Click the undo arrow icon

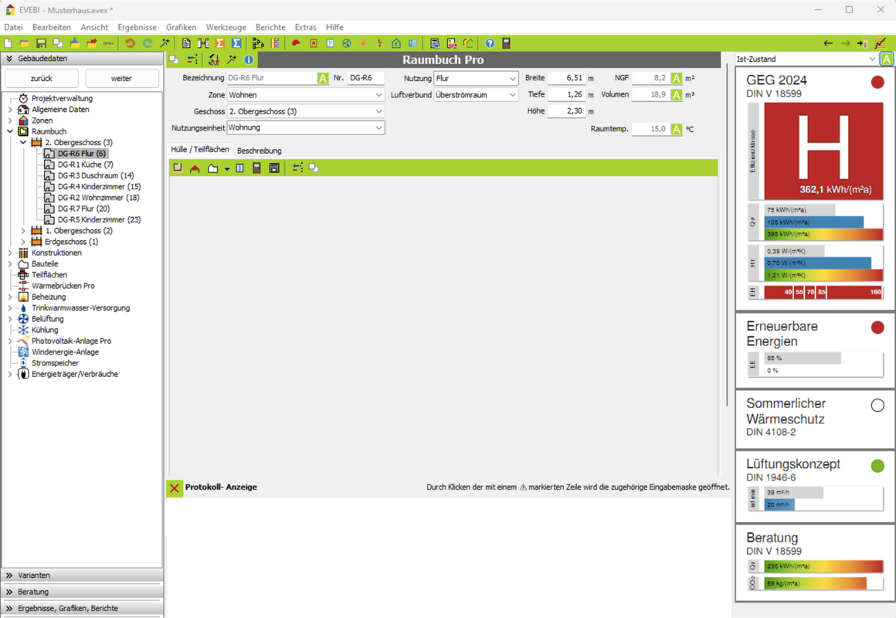[130, 43]
